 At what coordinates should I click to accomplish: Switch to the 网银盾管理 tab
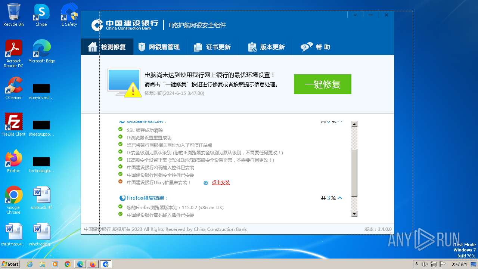point(159,47)
